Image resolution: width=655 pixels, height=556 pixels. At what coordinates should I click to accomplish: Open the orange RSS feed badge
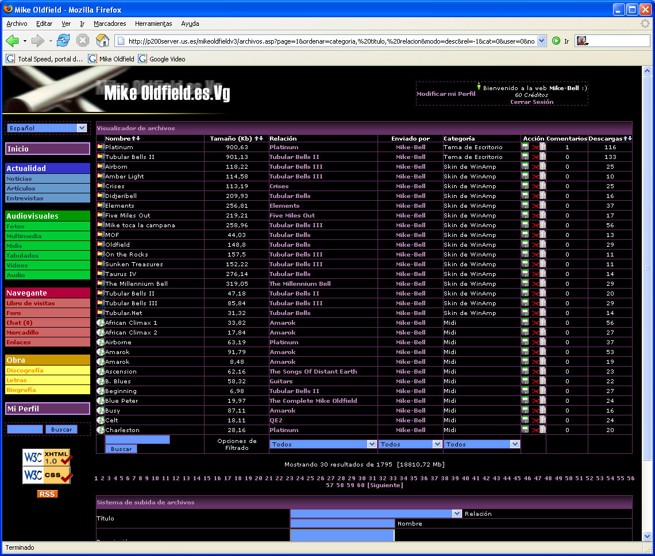click(47, 494)
